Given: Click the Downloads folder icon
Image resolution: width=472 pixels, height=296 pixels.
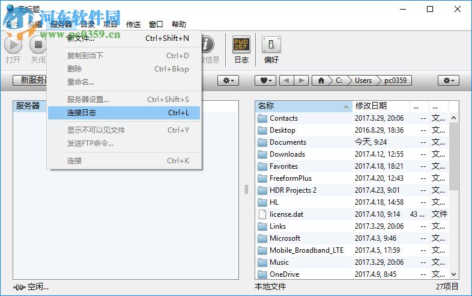Looking at the screenshot, I should (262, 154).
